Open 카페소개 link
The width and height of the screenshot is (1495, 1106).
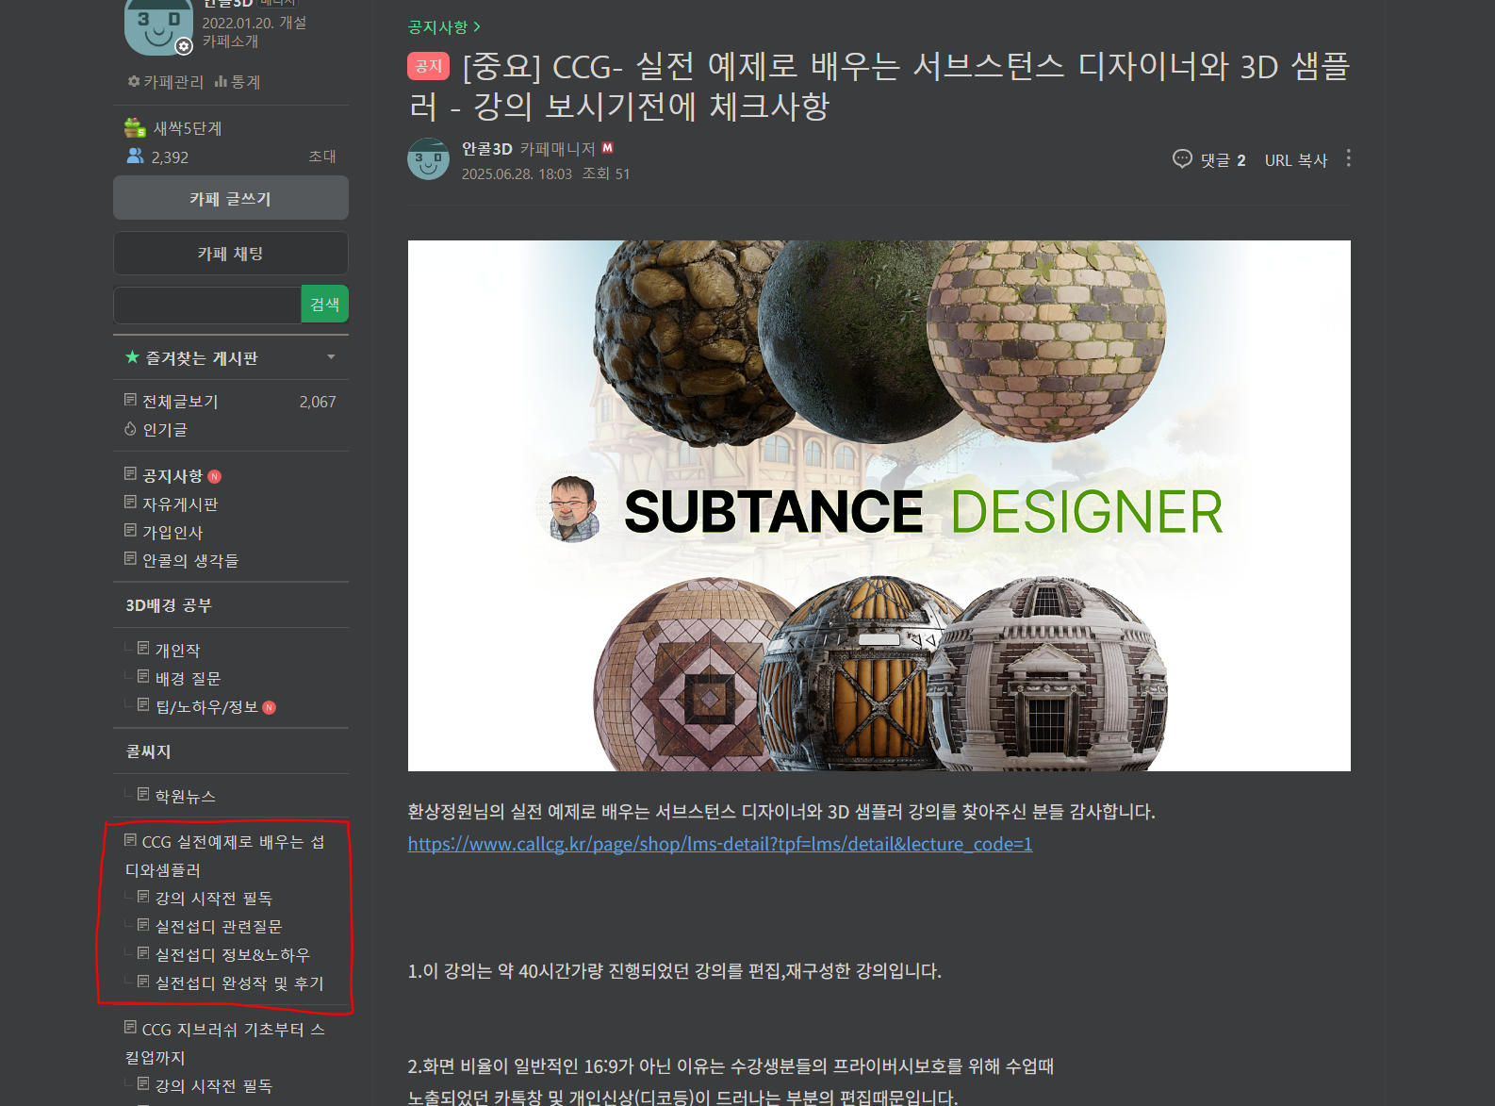(230, 41)
